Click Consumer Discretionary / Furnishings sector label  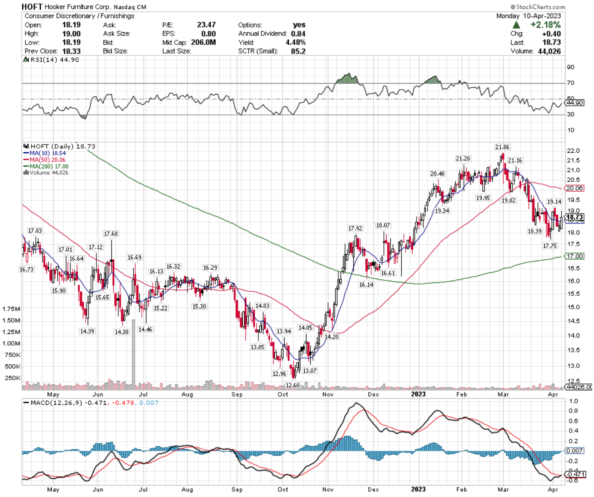pyautogui.click(x=80, y=16)
